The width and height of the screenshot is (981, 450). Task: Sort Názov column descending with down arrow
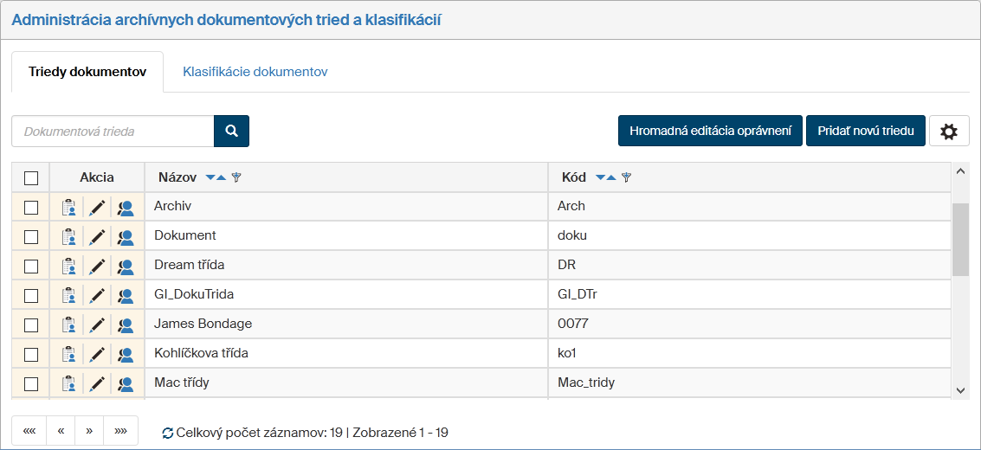210,178
